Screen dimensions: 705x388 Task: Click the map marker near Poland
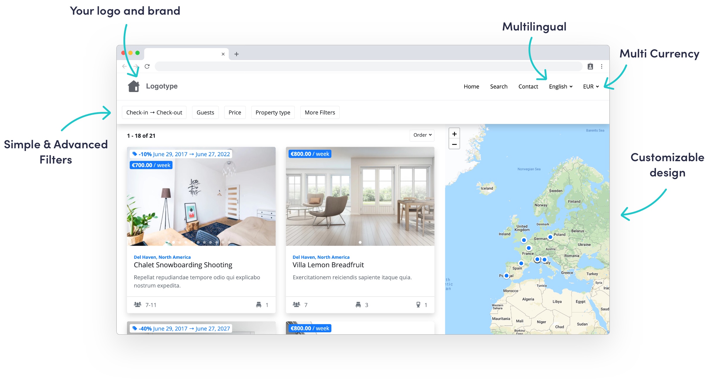pyautogui.click(x=550, y=237)
